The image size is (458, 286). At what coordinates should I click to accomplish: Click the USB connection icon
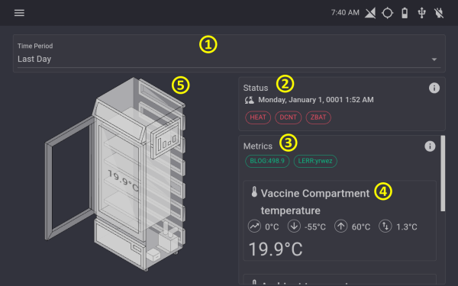point(422,13)
